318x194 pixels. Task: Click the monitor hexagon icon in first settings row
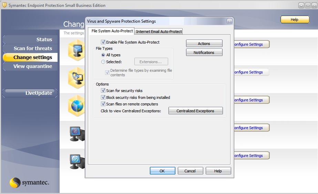click(77, 50)
